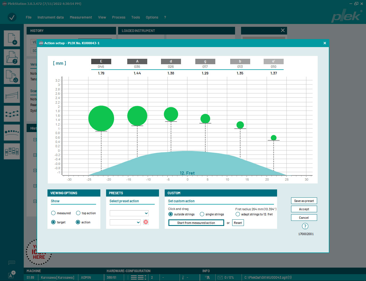This screenshot has height=281, width=366.
Task: Select the measured radio button
Action: [x=53, y=213]
